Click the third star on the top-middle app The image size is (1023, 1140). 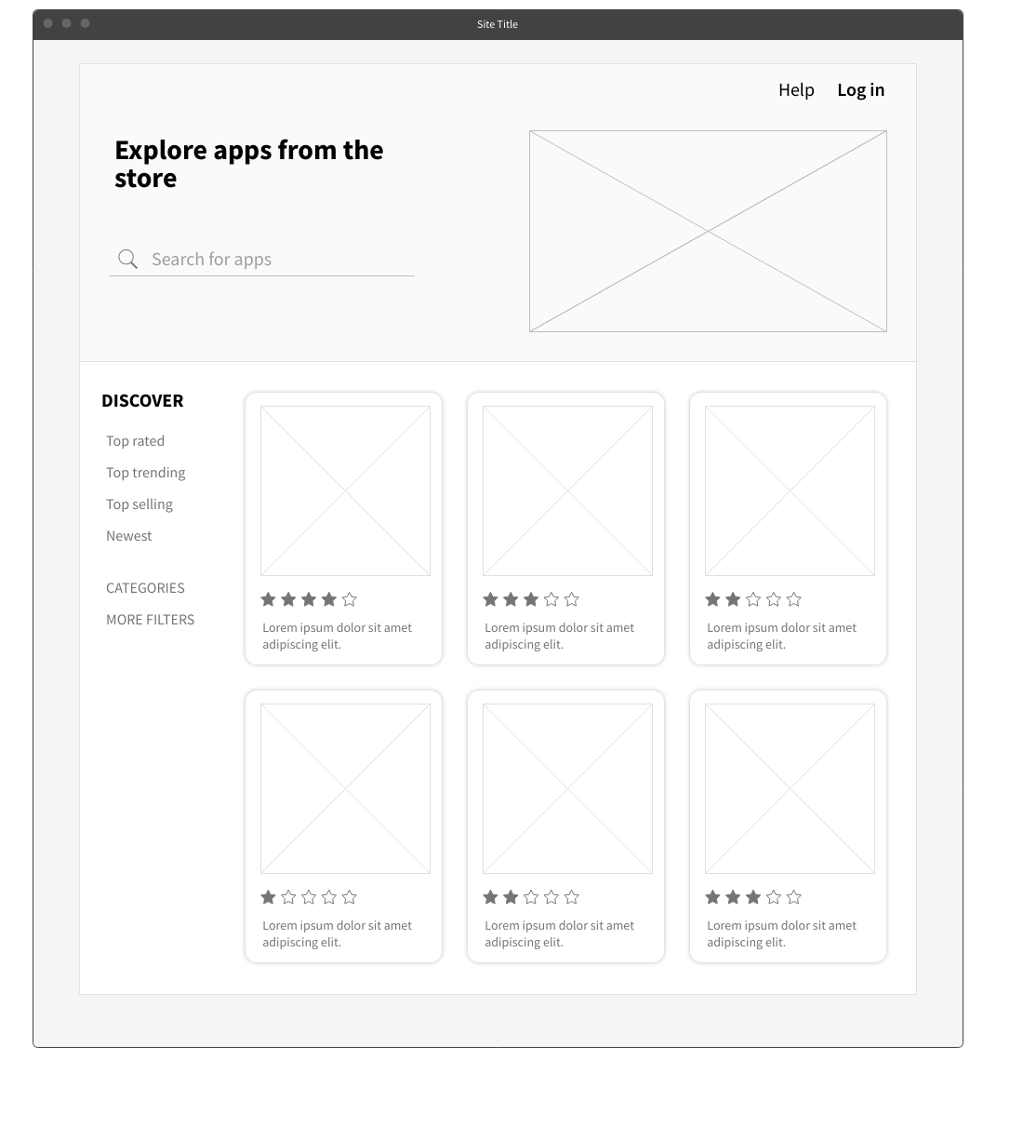tap(531, 599)
